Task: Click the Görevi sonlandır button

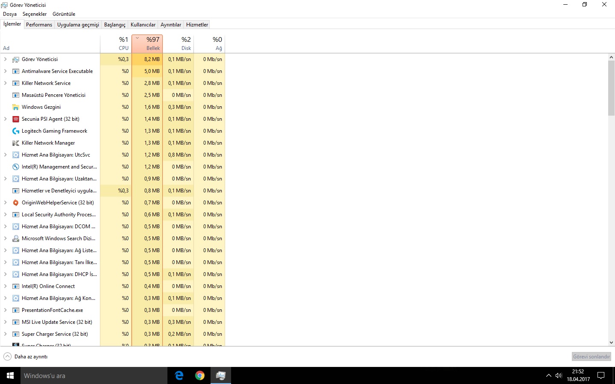Action: 592,357
